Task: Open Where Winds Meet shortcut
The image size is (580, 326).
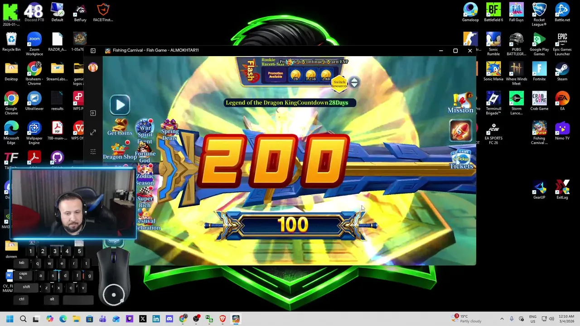Action: 516,74
